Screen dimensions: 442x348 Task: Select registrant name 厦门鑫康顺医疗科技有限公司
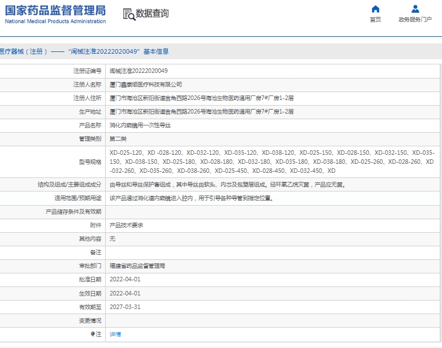145,85
